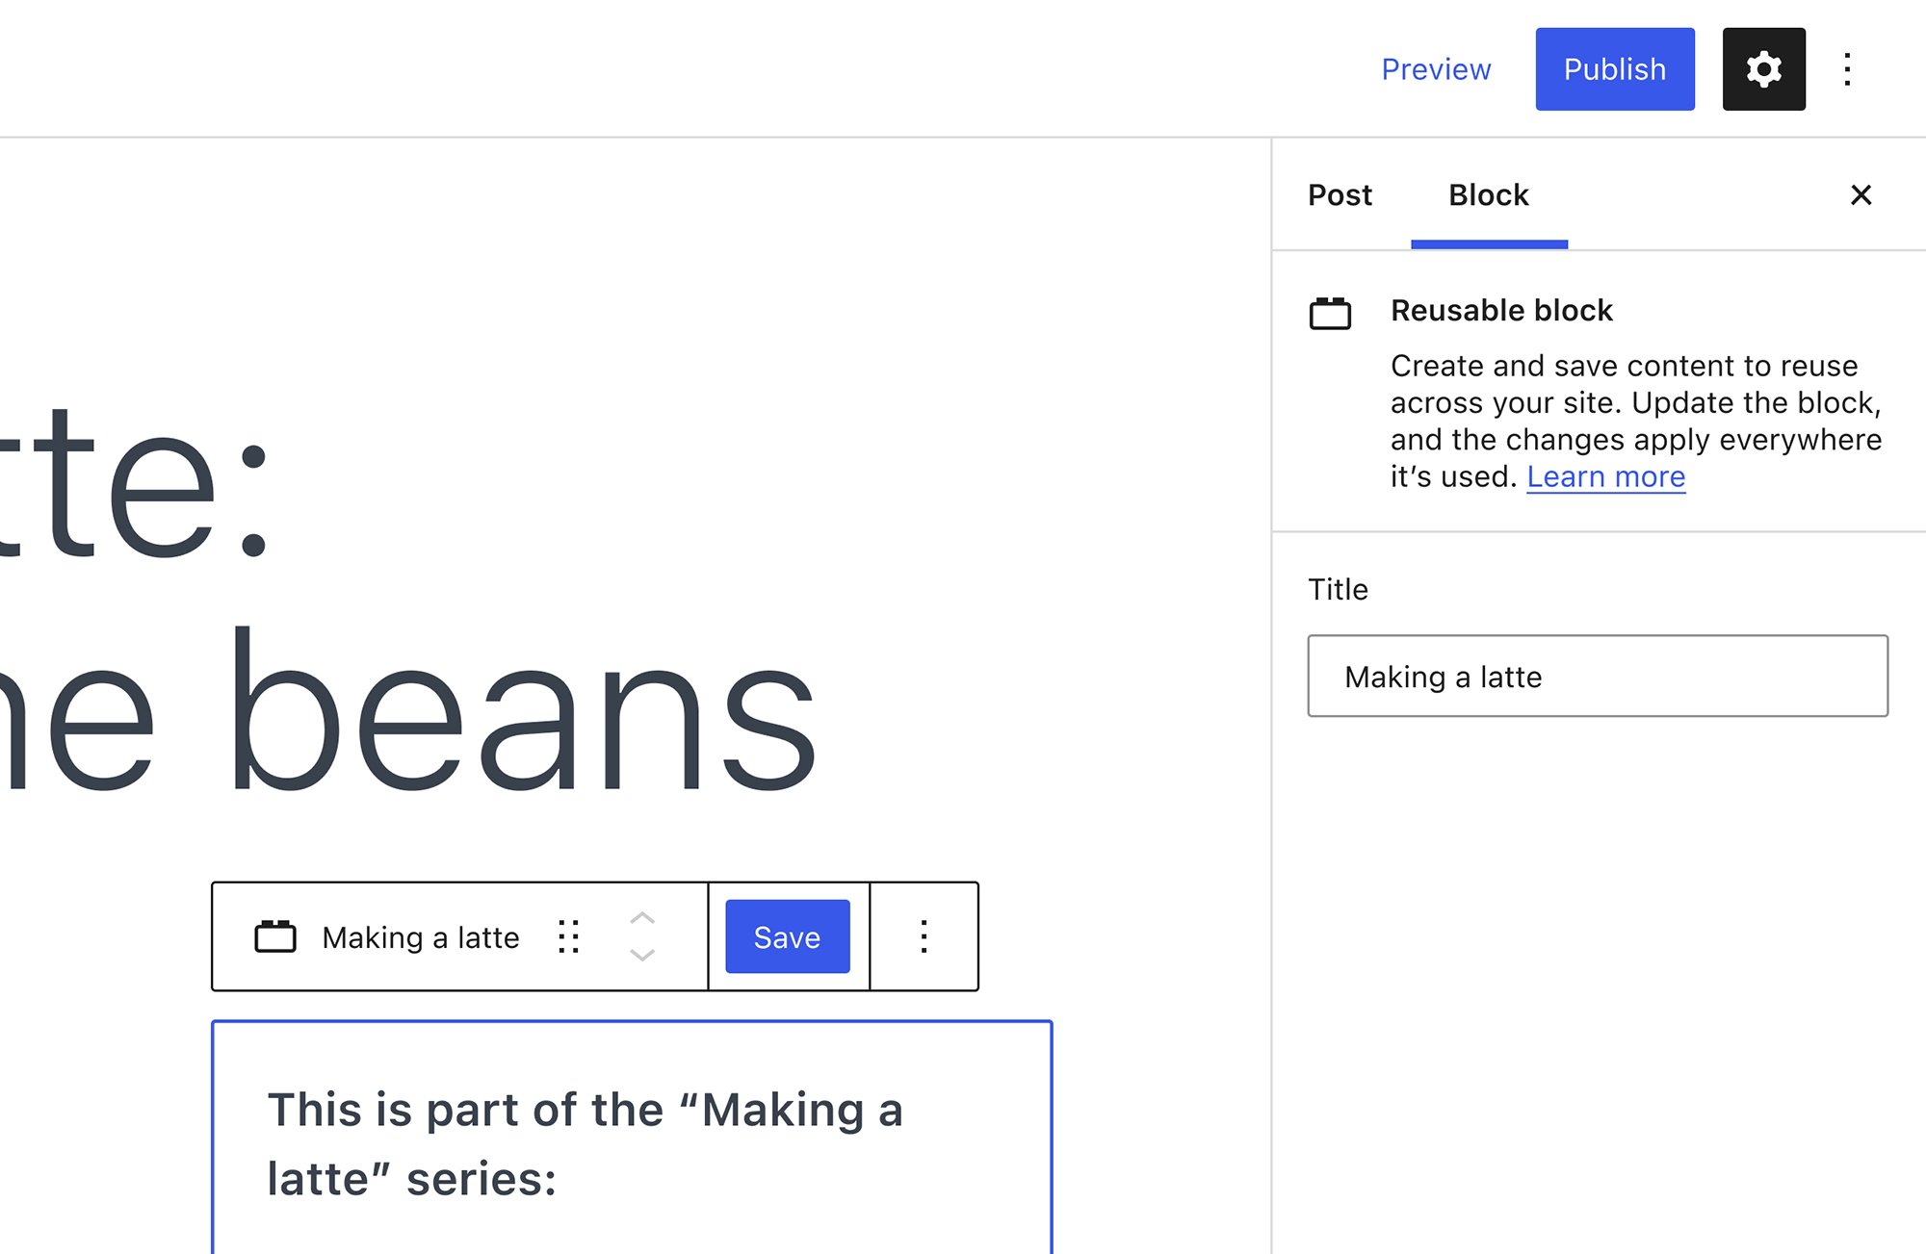Click the Reusable block icon in sidebar
1926x1254 pixels.
click(1332, 312)
